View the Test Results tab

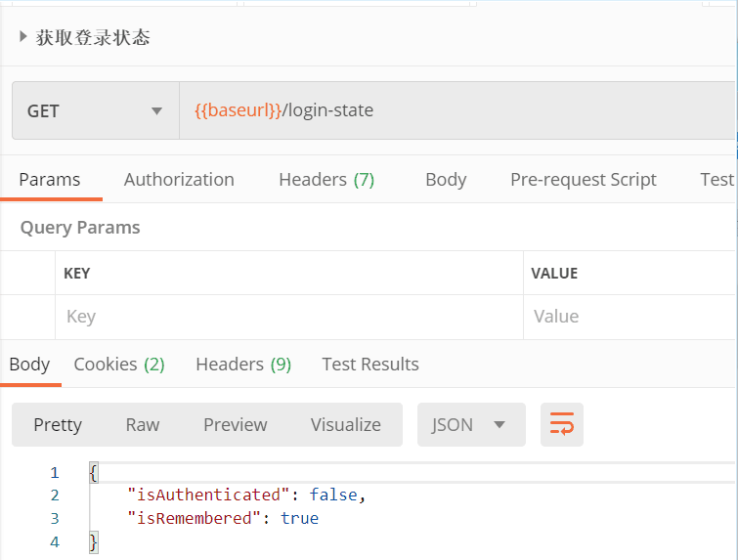[x=370, y=365]
